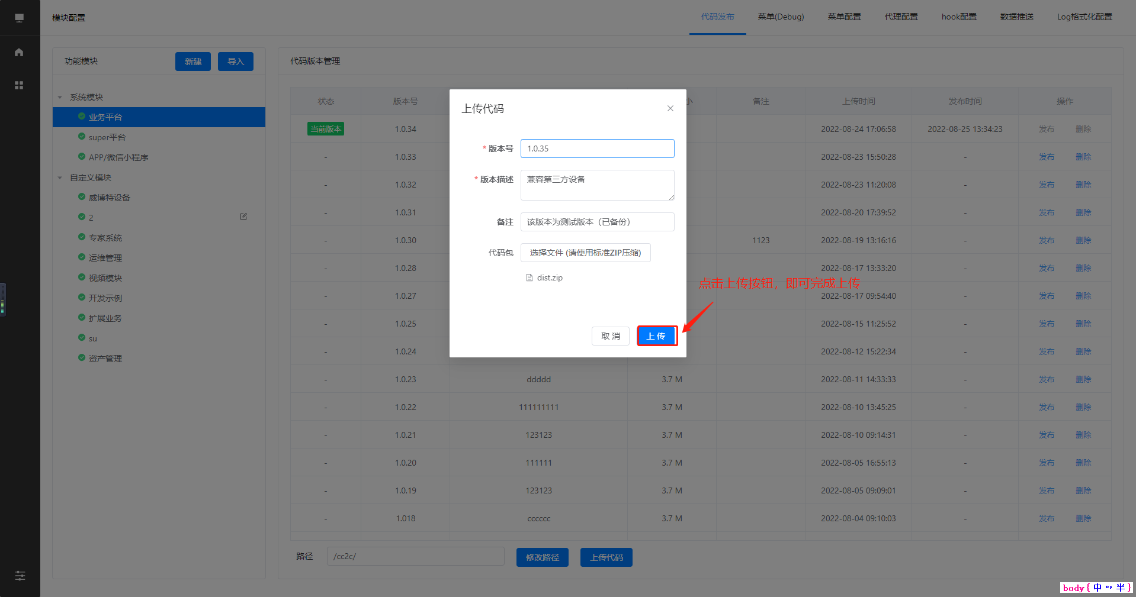Select 视频模块 in the tree
This screenshot has width=1136, height=597.
click(x=159, y=278)
